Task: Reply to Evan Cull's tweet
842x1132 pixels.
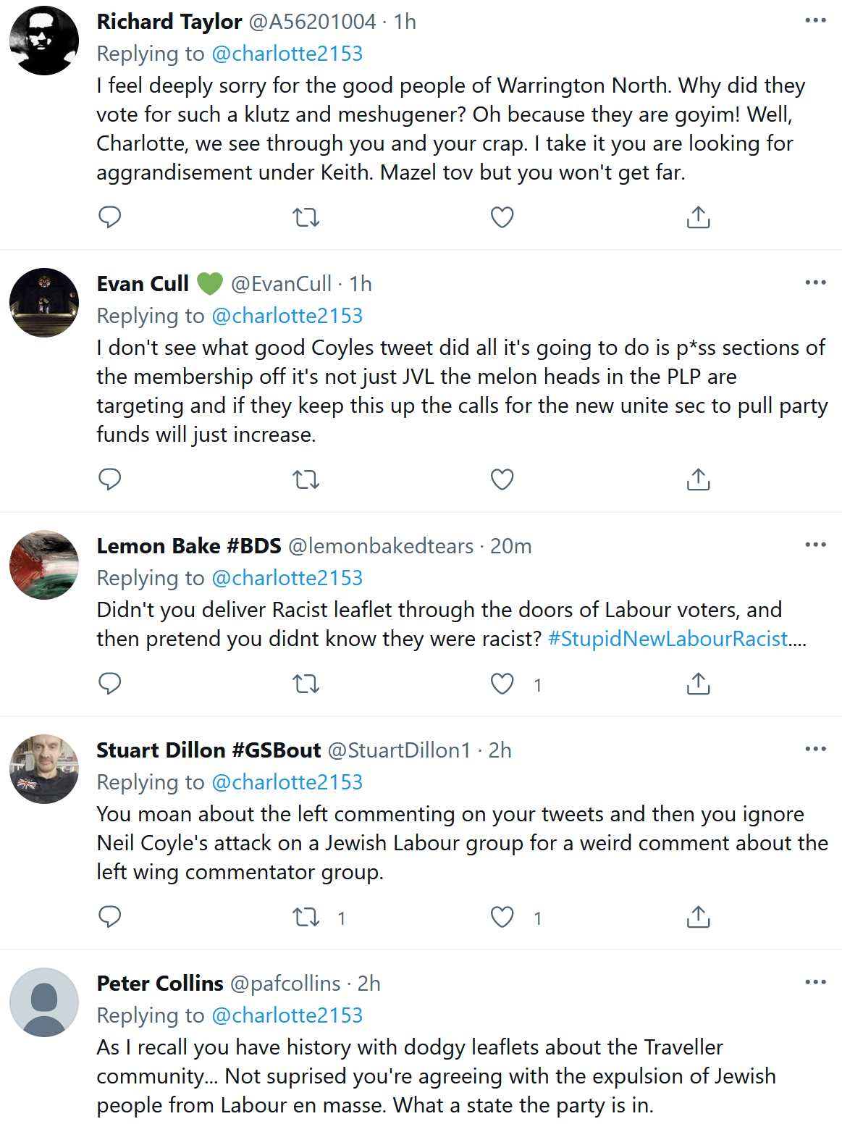Action: click(x=109, y=478)
